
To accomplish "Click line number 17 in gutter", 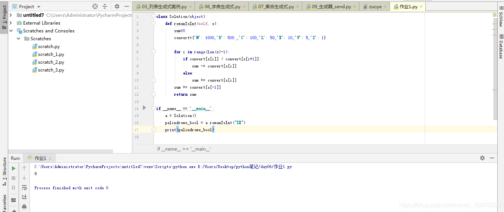I will pyautogui.click(x=136, y=130).
